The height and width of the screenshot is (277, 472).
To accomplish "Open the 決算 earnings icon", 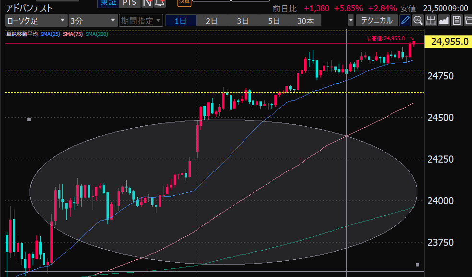I will (184, 2).
